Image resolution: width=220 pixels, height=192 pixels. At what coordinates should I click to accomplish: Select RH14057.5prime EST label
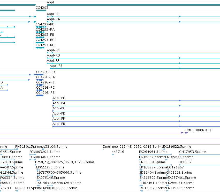pos(153,188)
